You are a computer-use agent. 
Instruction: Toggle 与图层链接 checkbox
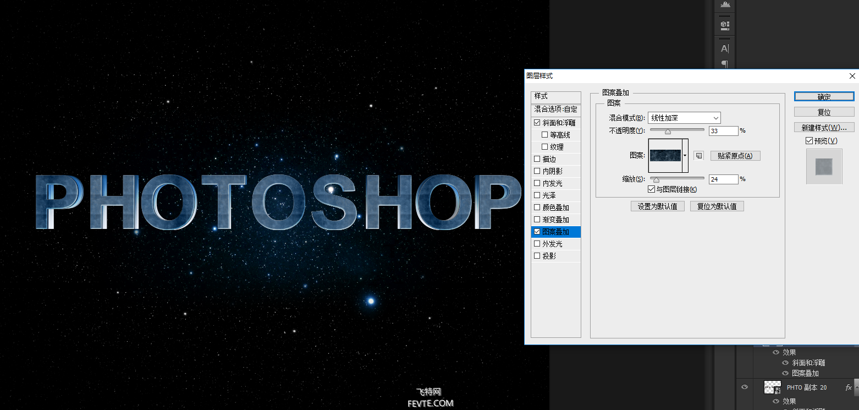click(x=652, y=189)
